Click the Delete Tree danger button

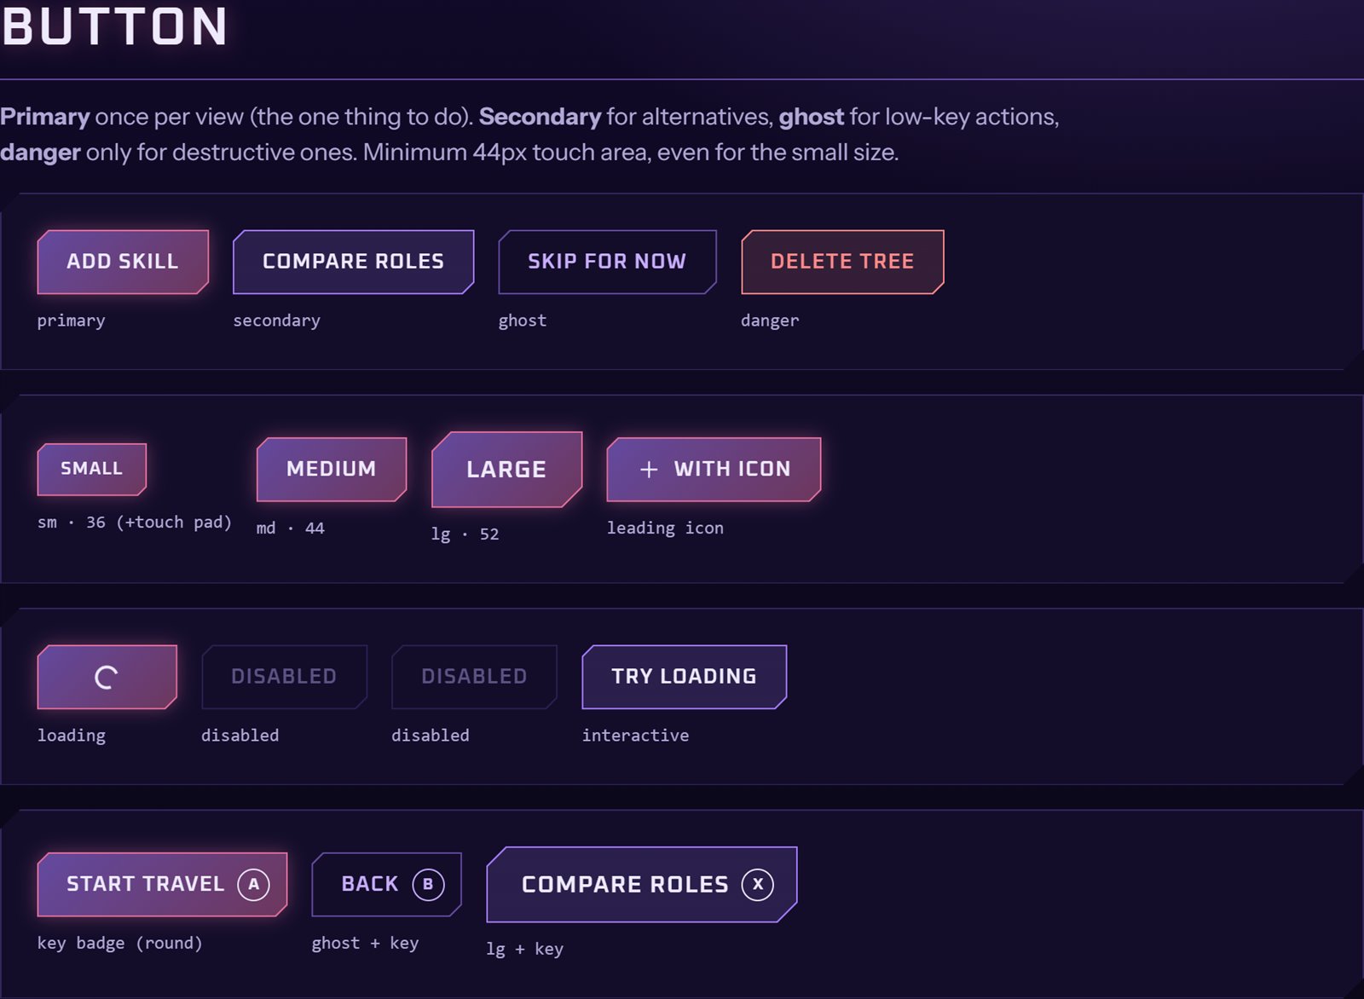click(x=842, y=262)
